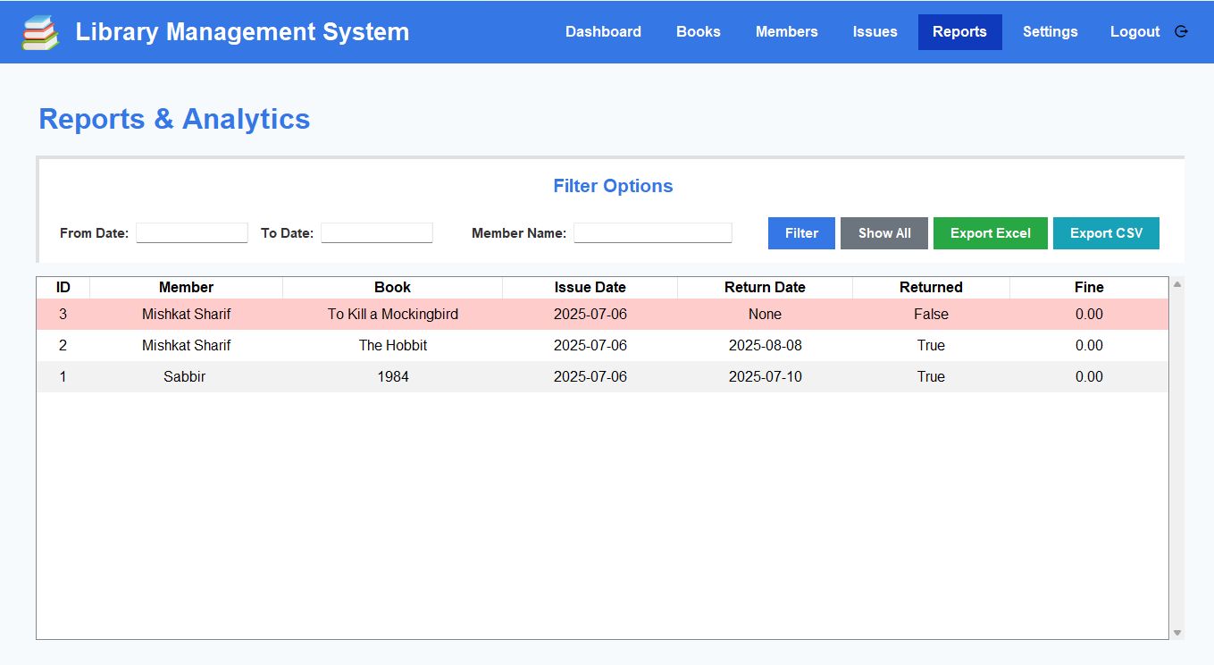Image resolution: width=1214 pixels, height=665 pixels.
Task: Open the Settings page
Action: (1050, 32)
